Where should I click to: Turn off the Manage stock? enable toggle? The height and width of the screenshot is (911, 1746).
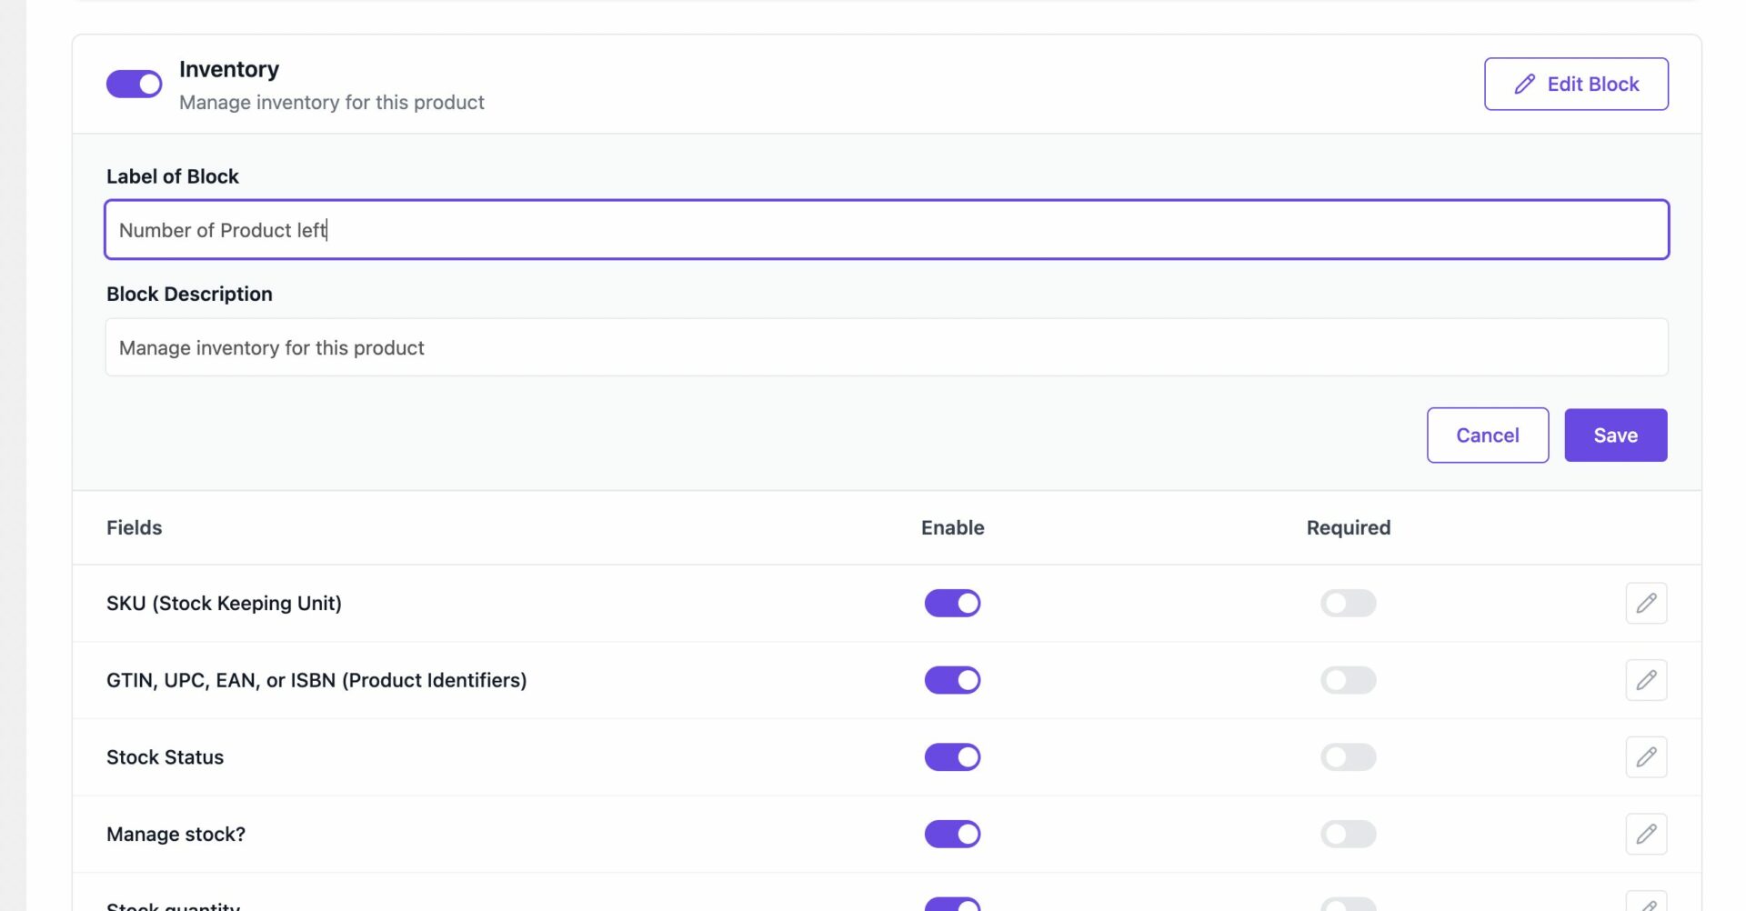pos(952,834)
